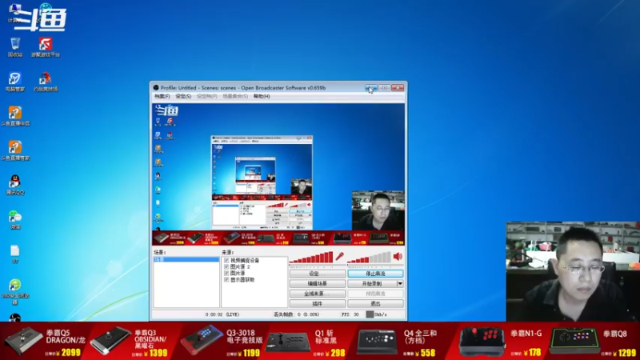Click the nested desktop capture in OBS preview
The image size is (640, 360).
point(262,182)
